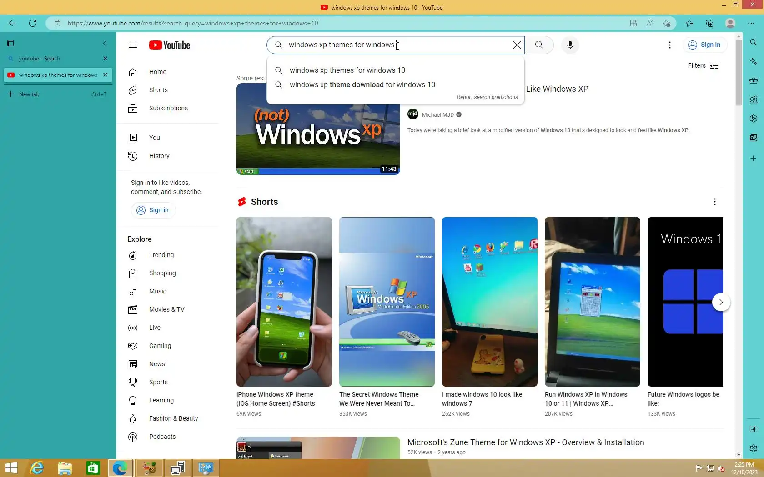Open the Michael MJD channel link
This screenshot has height=477, width=764.
437,115
